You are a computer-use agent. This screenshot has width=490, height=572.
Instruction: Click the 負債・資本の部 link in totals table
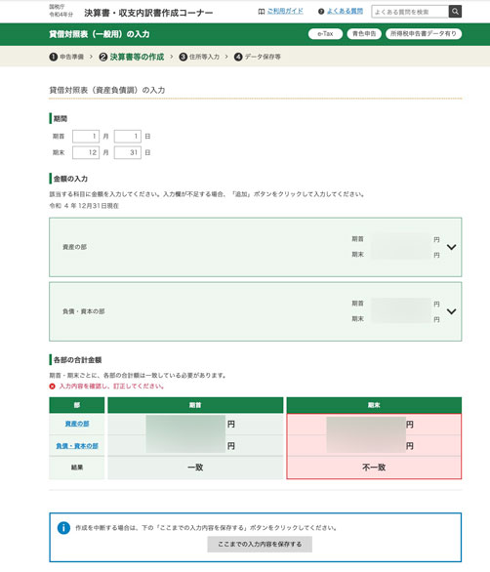(77, 446)
